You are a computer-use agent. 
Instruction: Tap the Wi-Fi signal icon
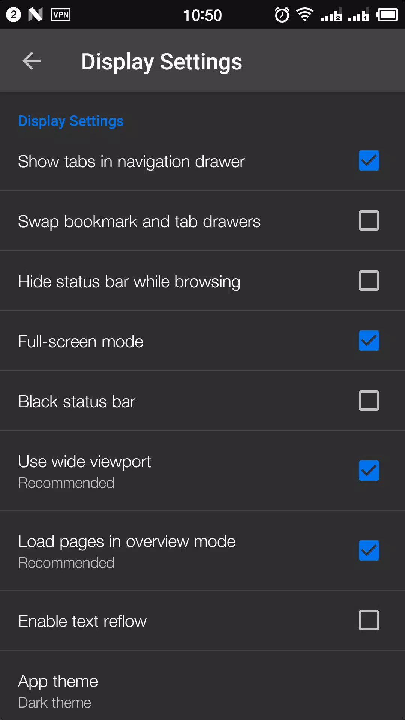305,15
